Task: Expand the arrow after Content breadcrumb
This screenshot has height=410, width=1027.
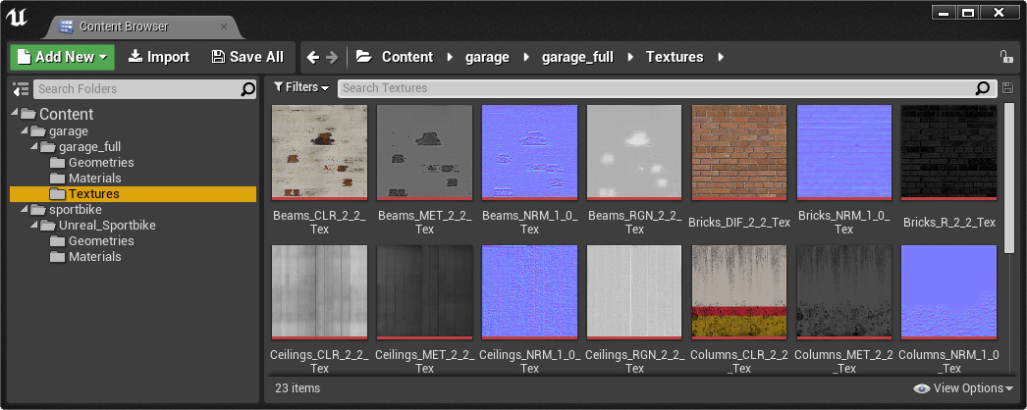Action: pyautogui.click(x=450, y=57)
